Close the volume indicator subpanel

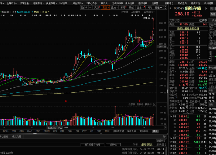155,104
